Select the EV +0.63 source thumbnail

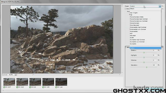click(22, 82)
